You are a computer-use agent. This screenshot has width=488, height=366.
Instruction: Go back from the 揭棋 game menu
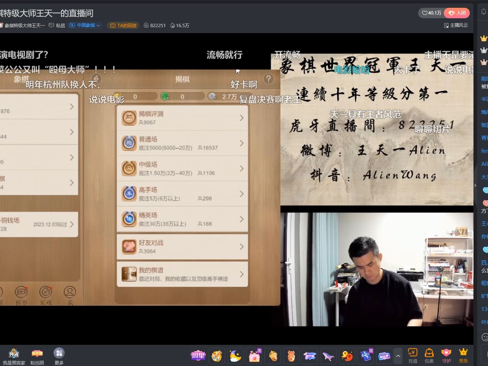tap(96, 79)
